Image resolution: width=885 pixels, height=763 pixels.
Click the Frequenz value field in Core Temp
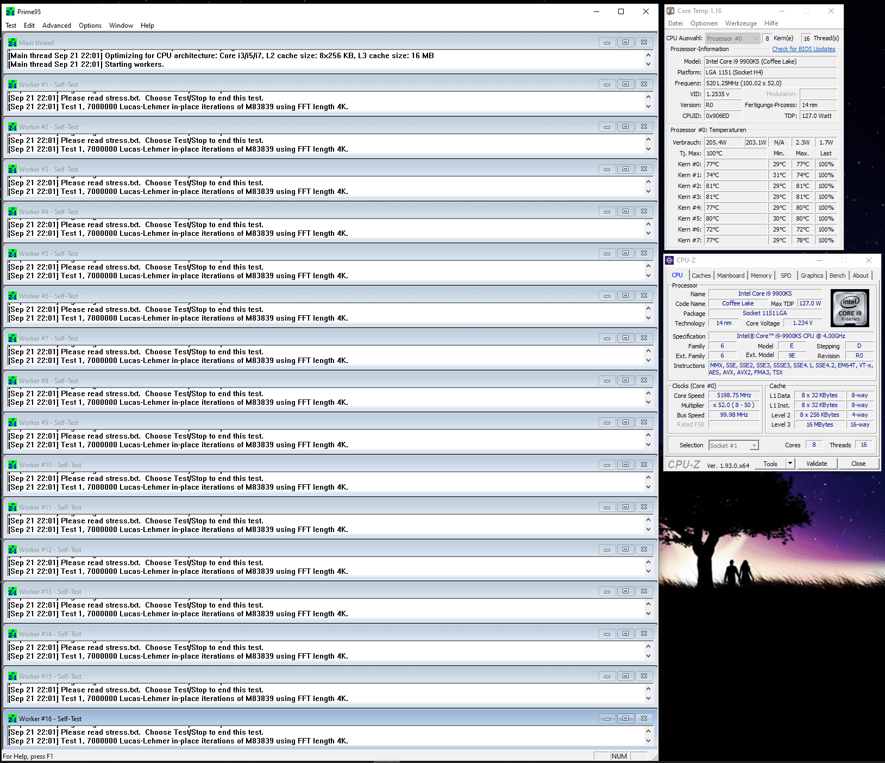point(770,83)
